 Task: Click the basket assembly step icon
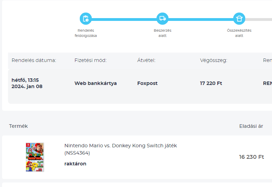click(x=239, y=19)
